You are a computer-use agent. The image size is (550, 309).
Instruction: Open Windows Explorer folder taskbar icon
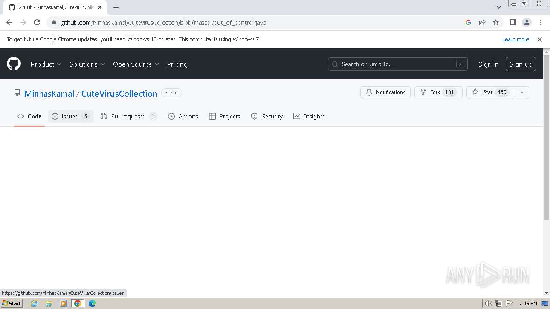tap(49, 303)
